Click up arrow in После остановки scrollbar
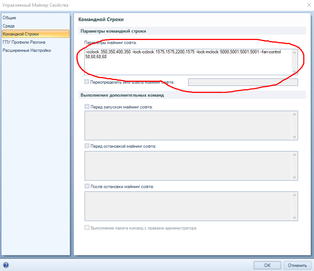Image resolution: width=314 pixels, height=271 pixels. tap(294, 195)
